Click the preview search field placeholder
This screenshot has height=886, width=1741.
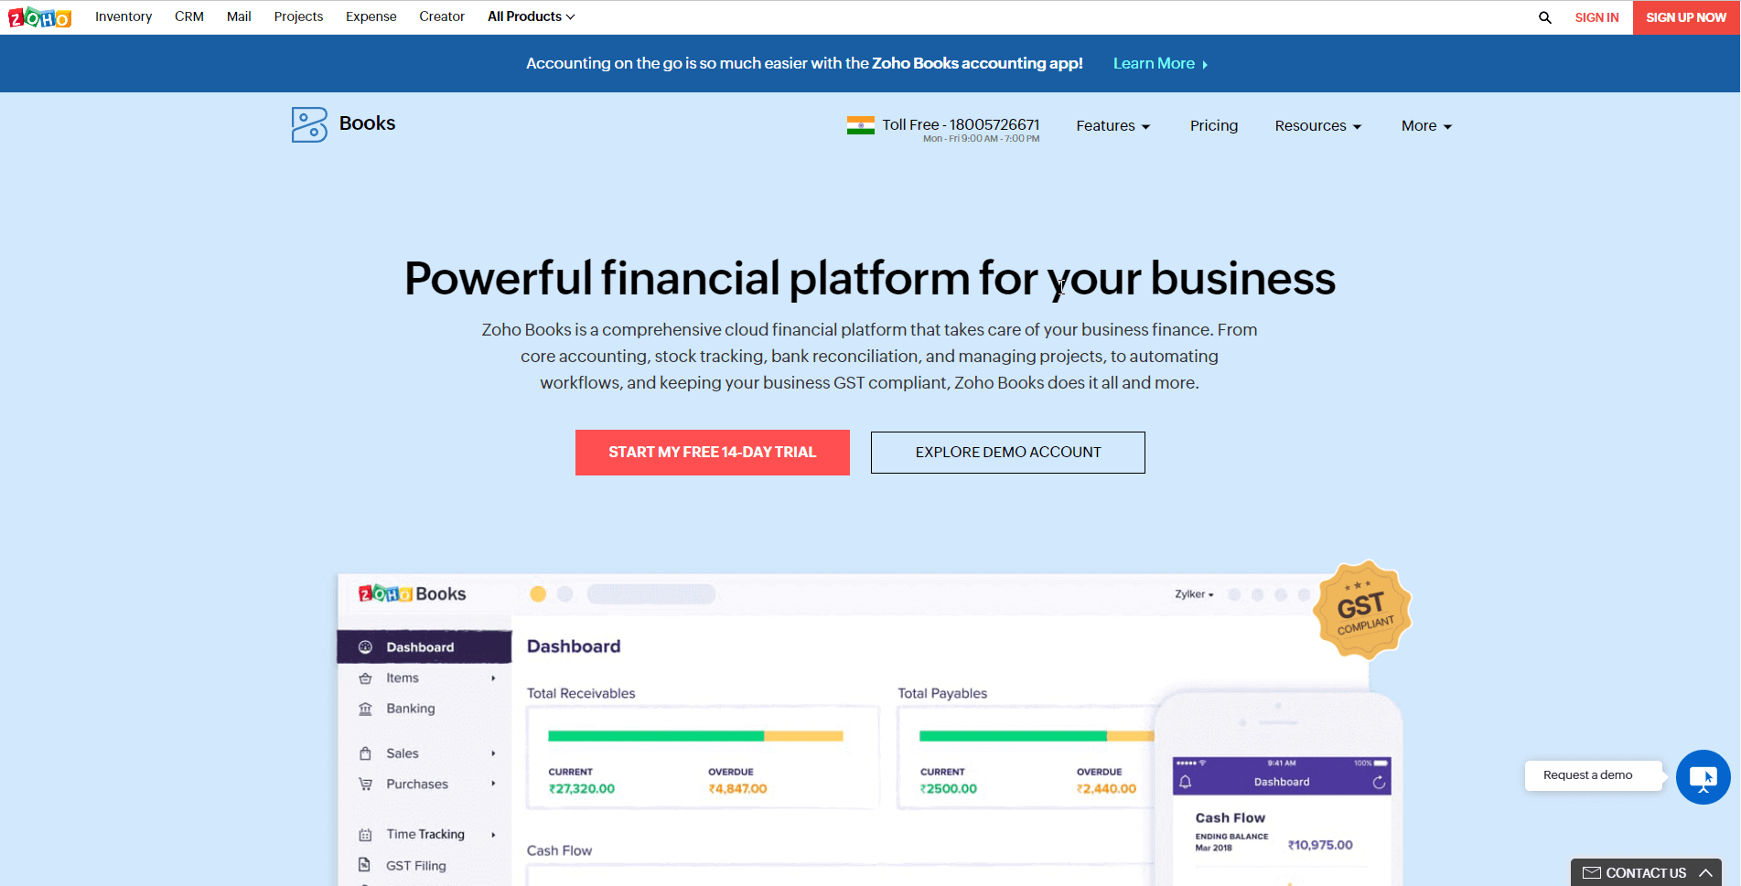tap(651, 594)
